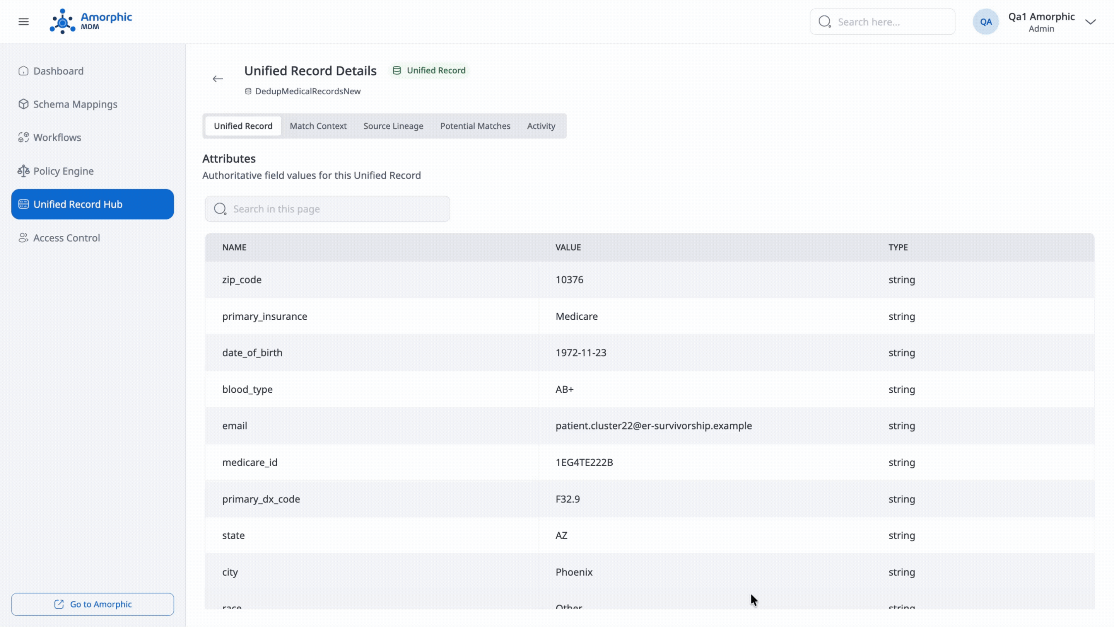This screenshot has width=1114, height=627.
Task: Click the external link icon in Go to Amorphic
Action: [59, 604]
